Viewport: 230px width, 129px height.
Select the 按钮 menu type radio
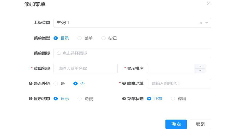coord(103,38)
